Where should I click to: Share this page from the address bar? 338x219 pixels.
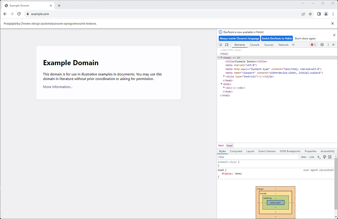pos(303,14)
